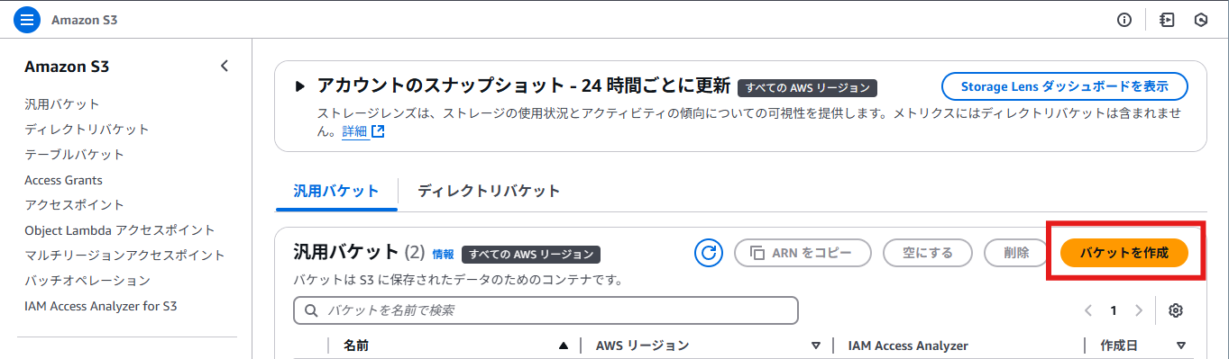Click the hexagon settings icon top right
Image resolution: width=1229 pixels, height=359 pixels.
[1201, 20]
